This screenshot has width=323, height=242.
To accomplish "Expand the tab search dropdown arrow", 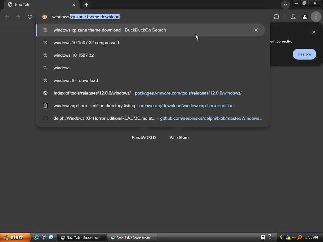I will pyautogui.click(x=285, y=4).
